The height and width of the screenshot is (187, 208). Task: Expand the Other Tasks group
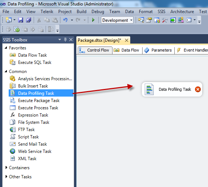click(6, 176)
